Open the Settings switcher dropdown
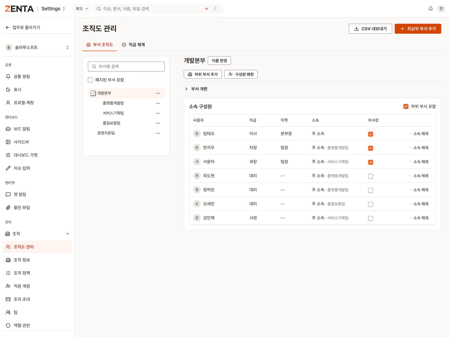 tap(53, 9)
